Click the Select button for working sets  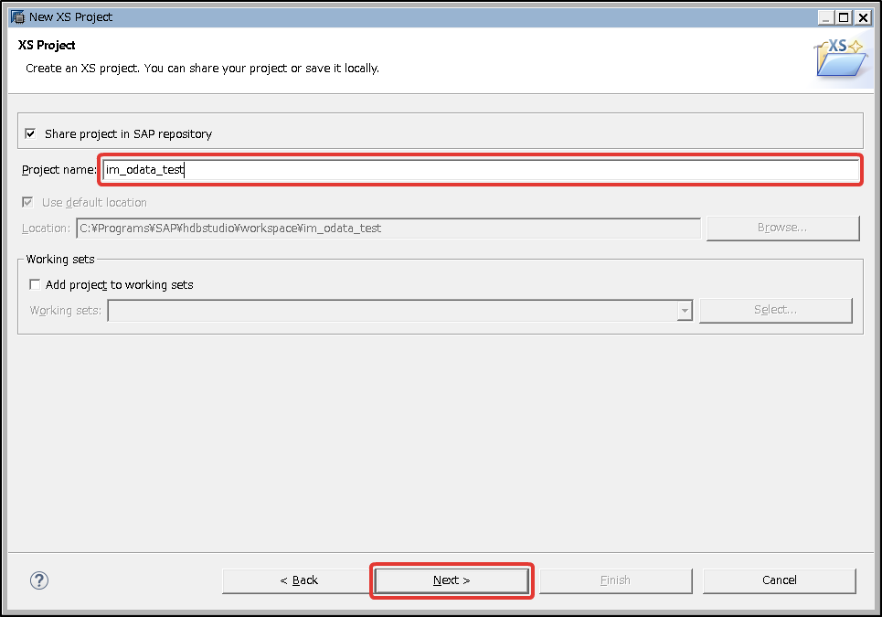(x=776, y=310)
